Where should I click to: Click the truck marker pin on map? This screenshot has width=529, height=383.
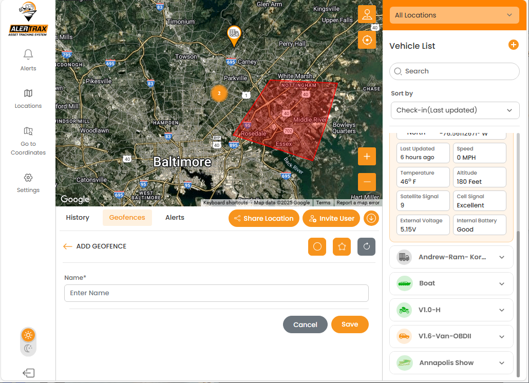[x=234, y=35]
